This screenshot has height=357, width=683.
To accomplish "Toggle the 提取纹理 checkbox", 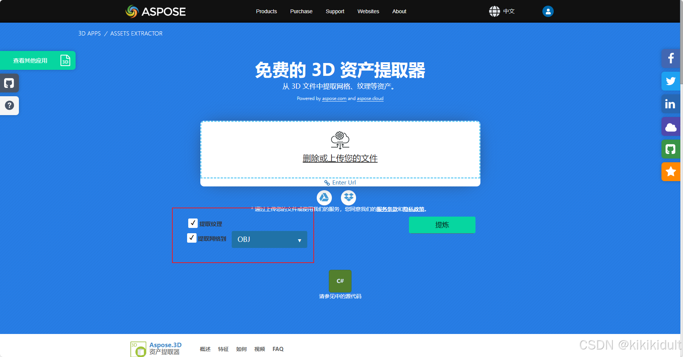I will coord(193,223).
